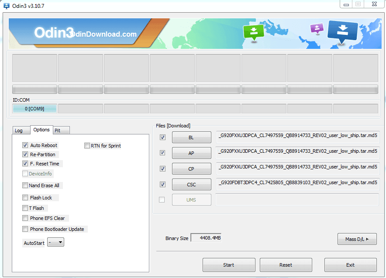The image size is (386, 278).
Task: Click the AutoStart label
Action: coord(34,243)
